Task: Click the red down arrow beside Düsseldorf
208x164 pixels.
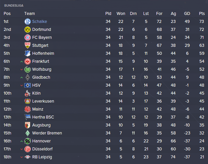Action: click(22, 149)
